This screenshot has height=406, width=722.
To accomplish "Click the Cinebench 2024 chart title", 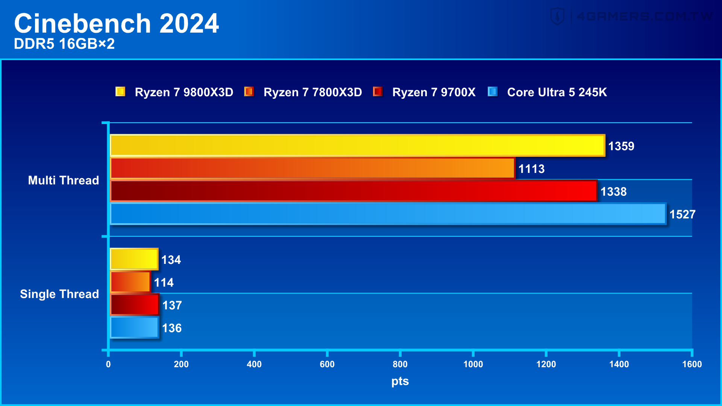I will (117, 23).
